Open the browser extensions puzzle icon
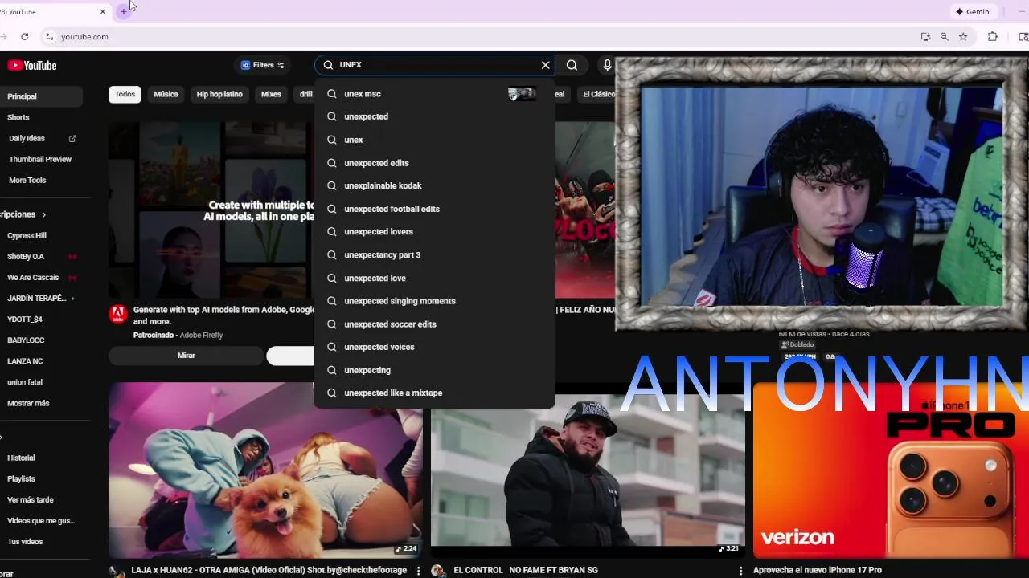This screenshot has height=578, width=1029. 993,37
